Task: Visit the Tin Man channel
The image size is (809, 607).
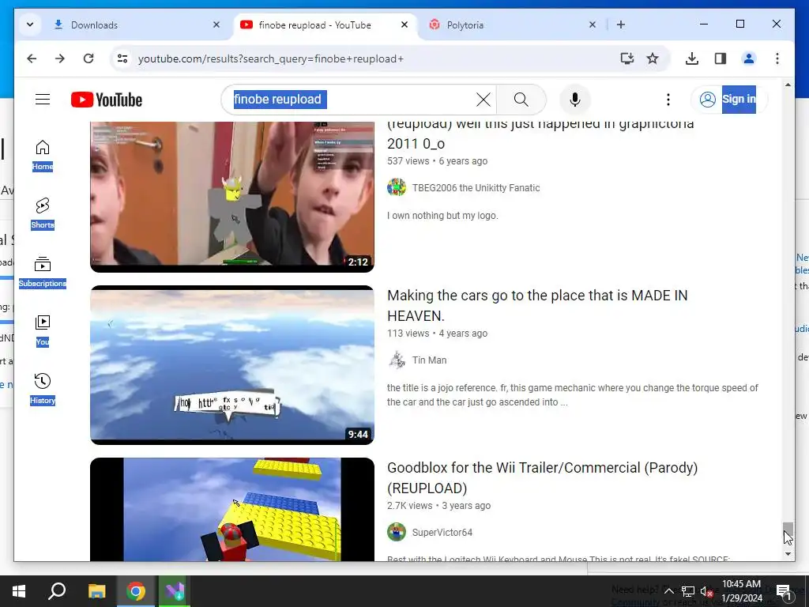Action: (429, 360)
